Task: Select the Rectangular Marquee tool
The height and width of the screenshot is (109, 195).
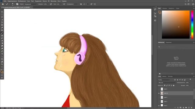Action: (2, 15)
